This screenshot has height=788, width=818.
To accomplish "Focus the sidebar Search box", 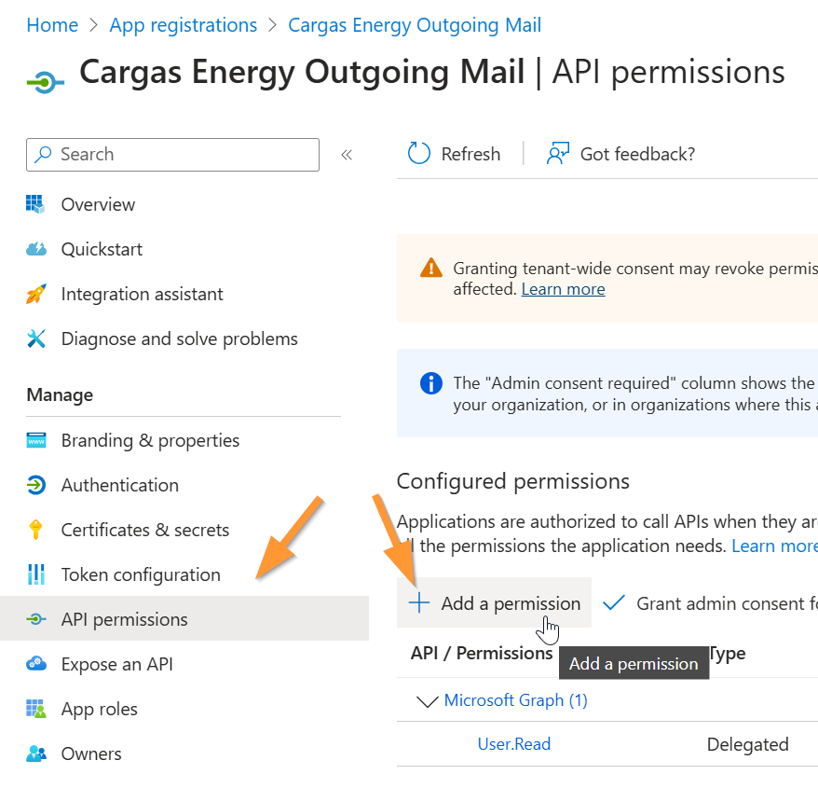I will [172, 155].
